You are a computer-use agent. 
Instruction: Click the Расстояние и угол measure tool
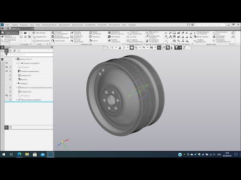click(220, 33)
